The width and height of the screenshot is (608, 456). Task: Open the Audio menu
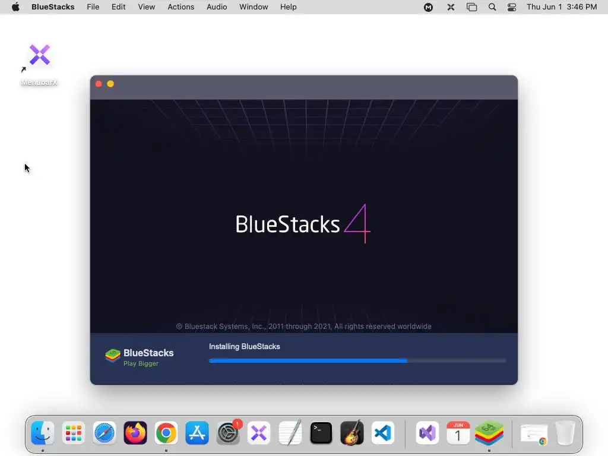[217, 7]
